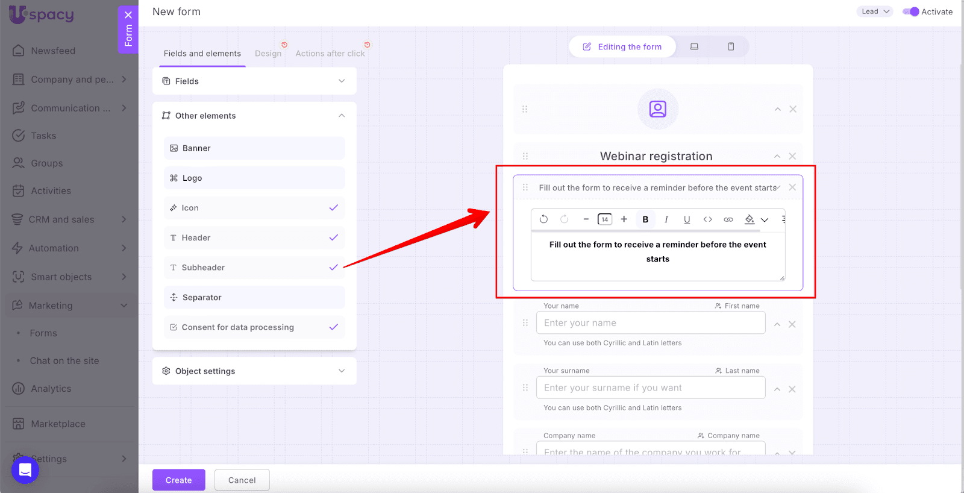Click the undo arrow in editor toolbar

pos(543,219)
